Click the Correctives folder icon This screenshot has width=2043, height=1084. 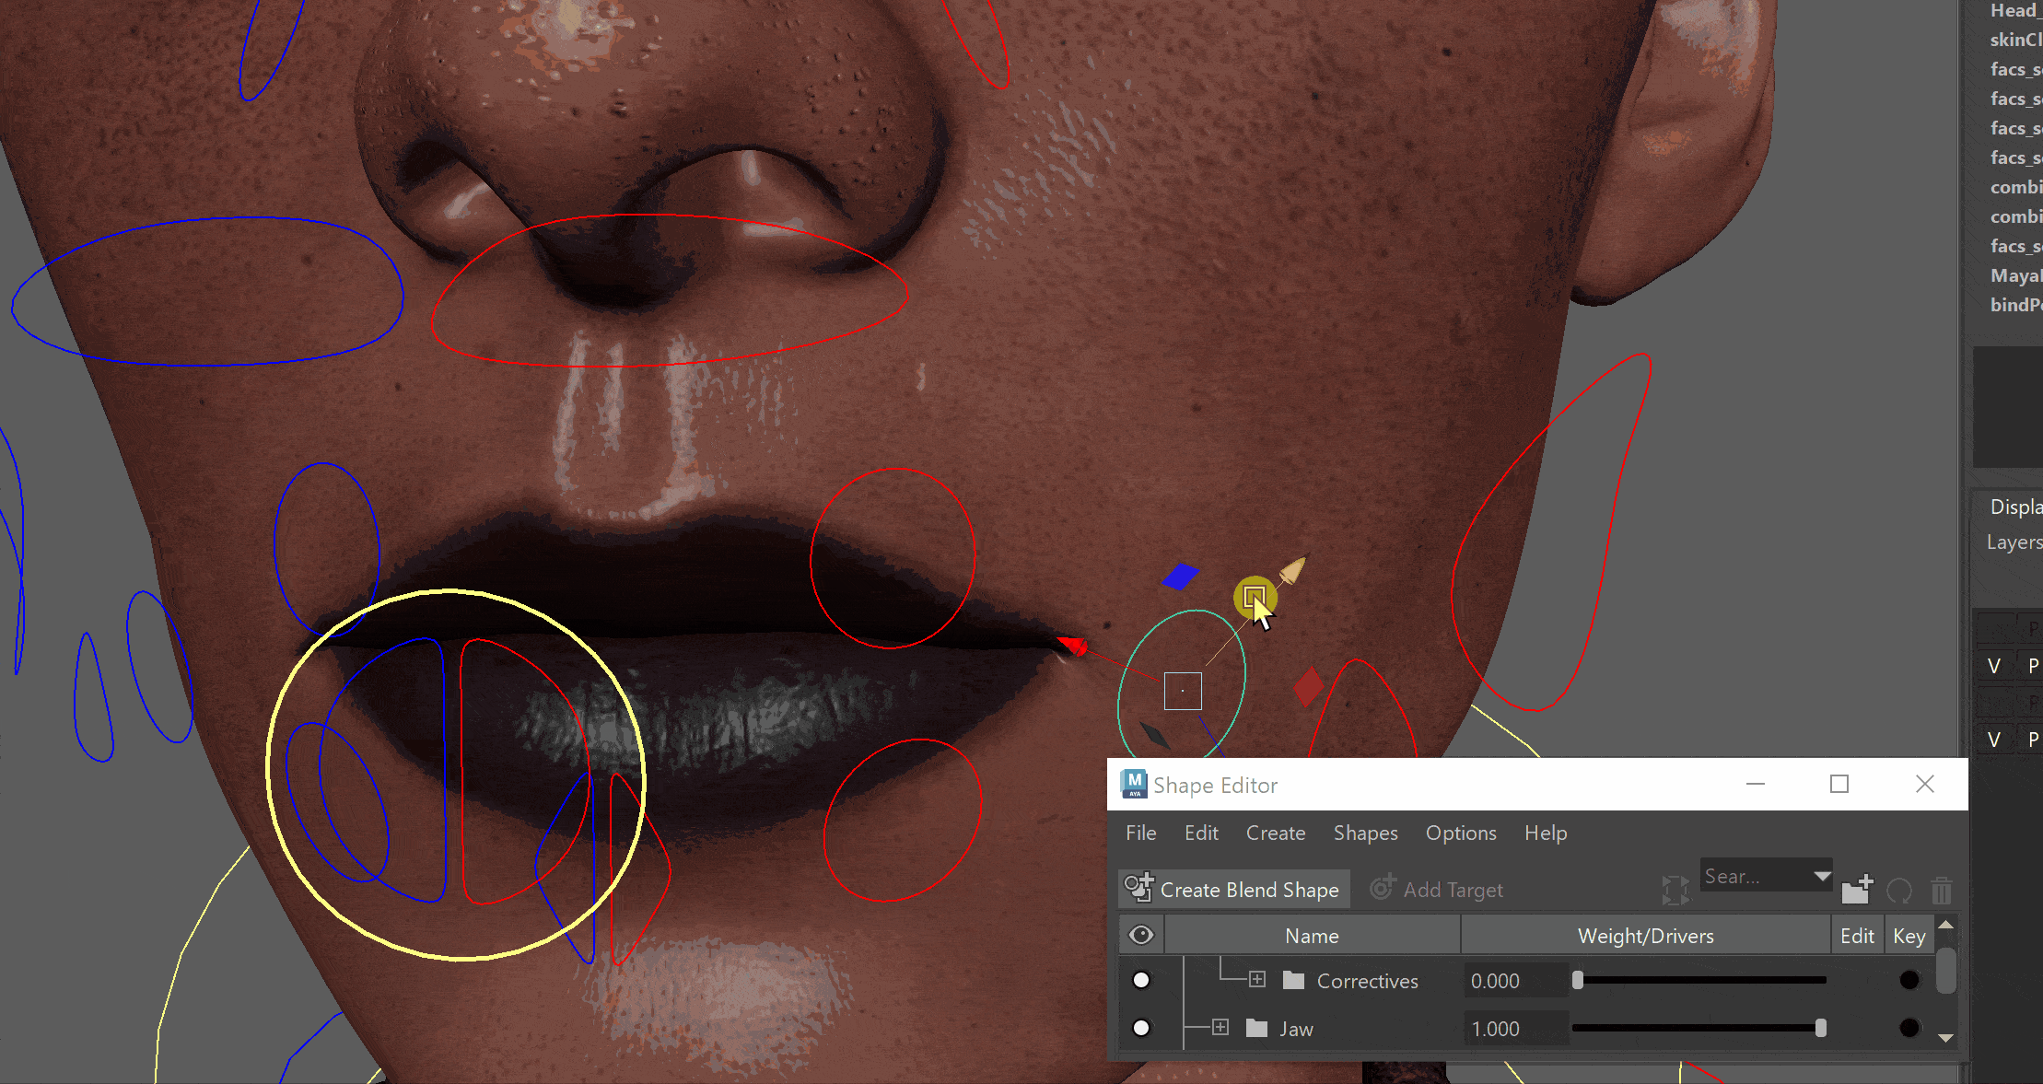1293,981
